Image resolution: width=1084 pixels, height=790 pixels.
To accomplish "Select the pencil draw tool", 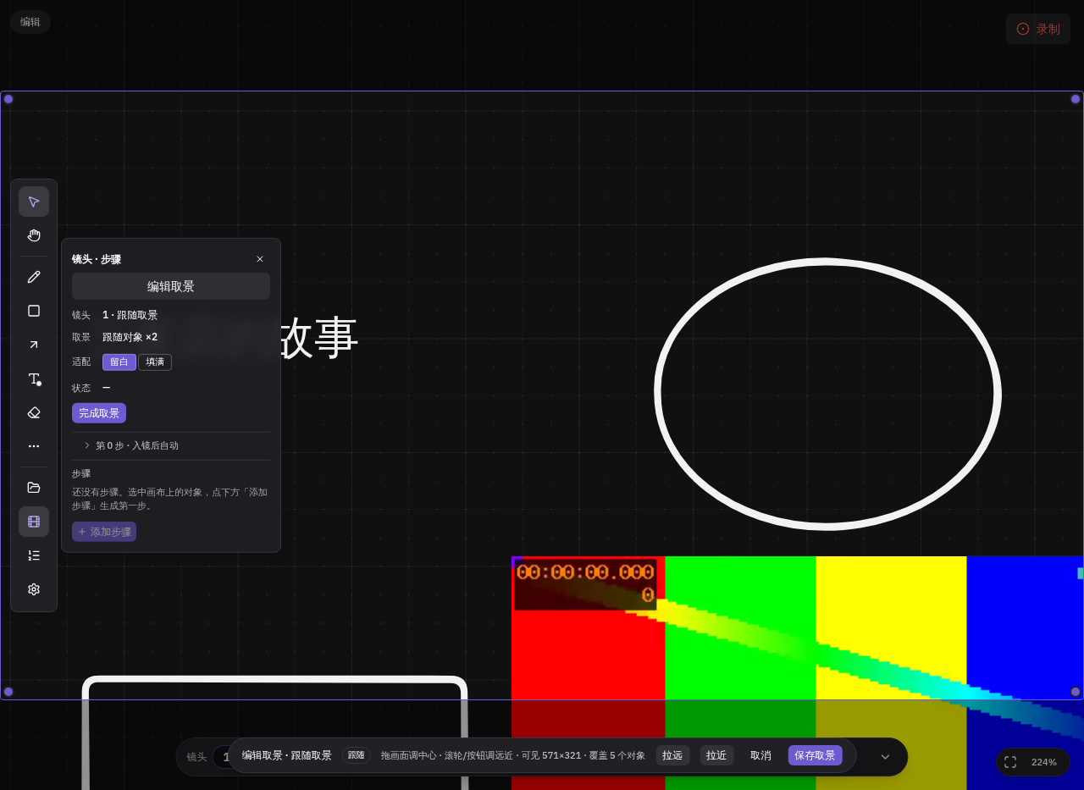I will click(x=34, y=277).
